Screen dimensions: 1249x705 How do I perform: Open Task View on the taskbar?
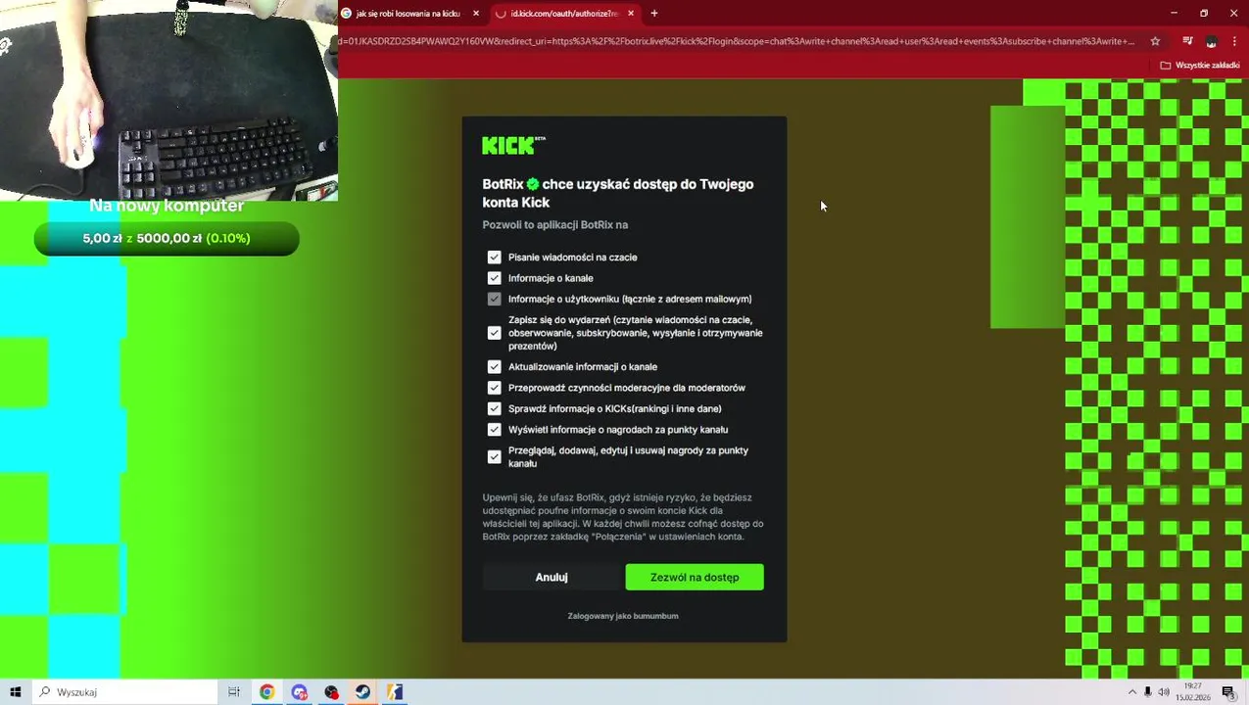[x=234, y=692]
